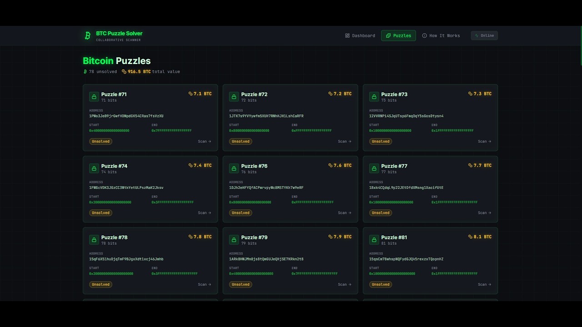
Task: Start Scan on Puzzle #74
Action: [205, 213]
